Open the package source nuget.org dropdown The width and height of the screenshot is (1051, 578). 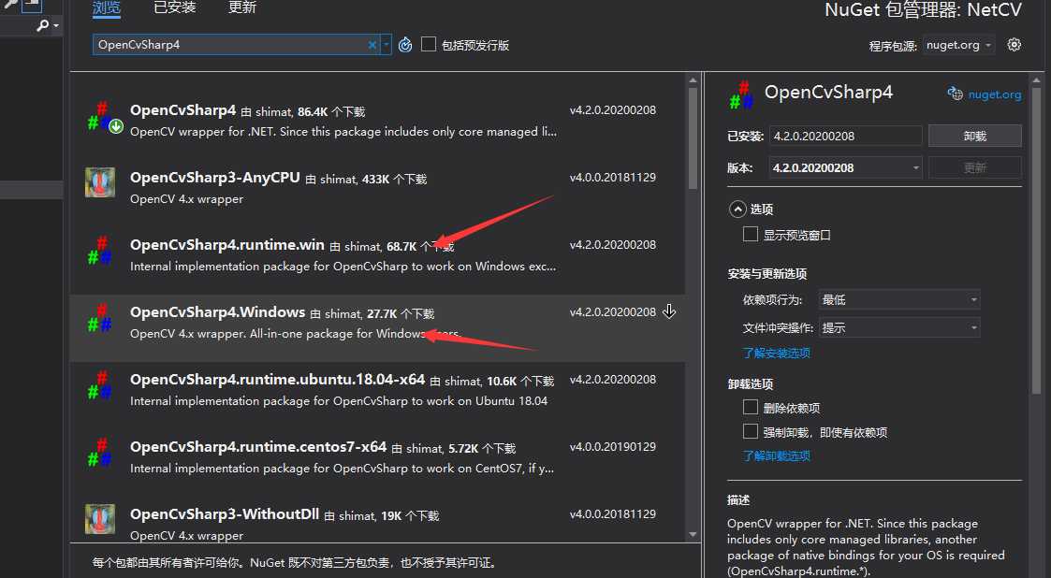pyautogui.click(x=958, y=45)
